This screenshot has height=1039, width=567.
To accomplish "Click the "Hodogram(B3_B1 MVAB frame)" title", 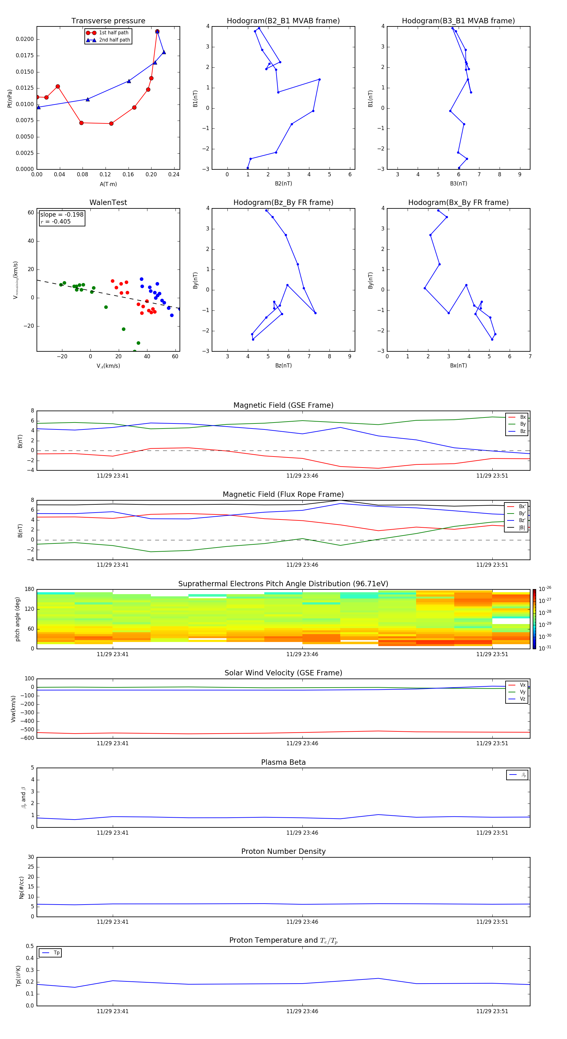I will point(458,21).
